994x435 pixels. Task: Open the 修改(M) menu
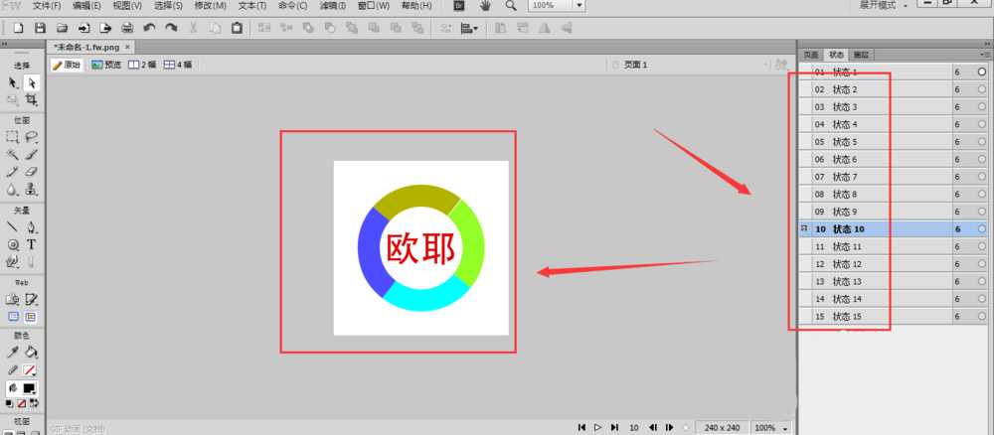tap(210, 6)
